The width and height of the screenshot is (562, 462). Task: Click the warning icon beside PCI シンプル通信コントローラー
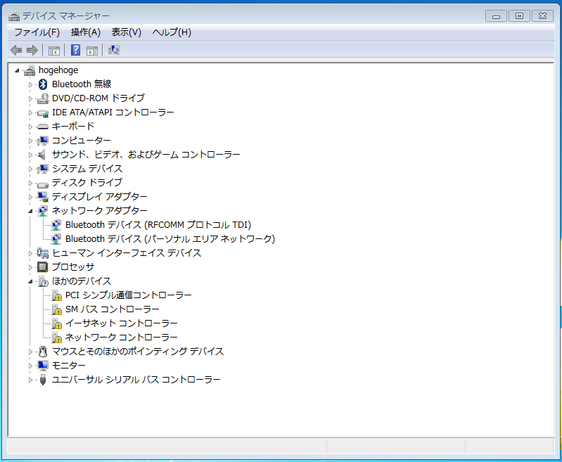[x=57, y=295]
